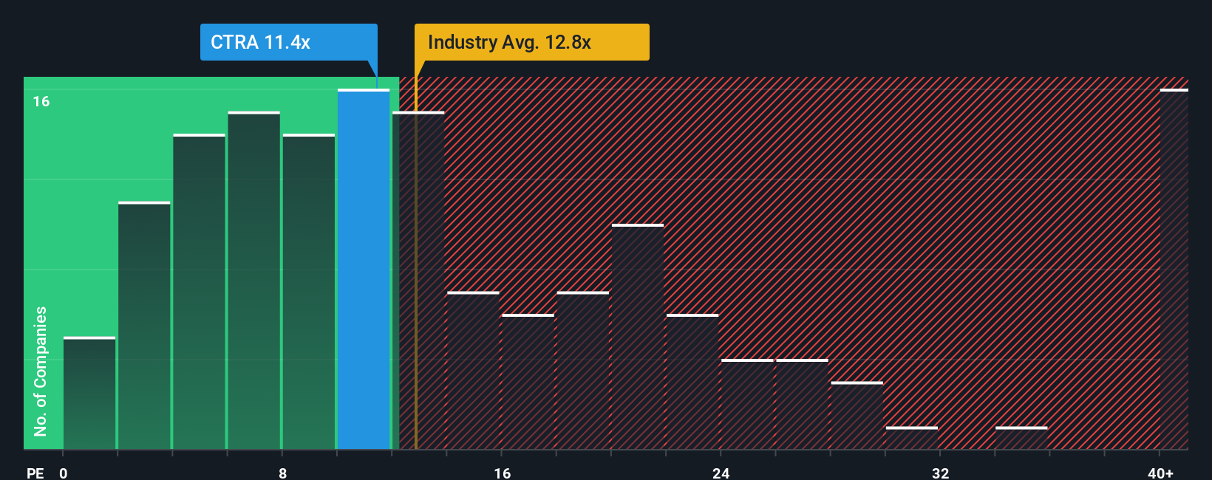
Task: Click the x-axis label 16
Action: [503, 473]
